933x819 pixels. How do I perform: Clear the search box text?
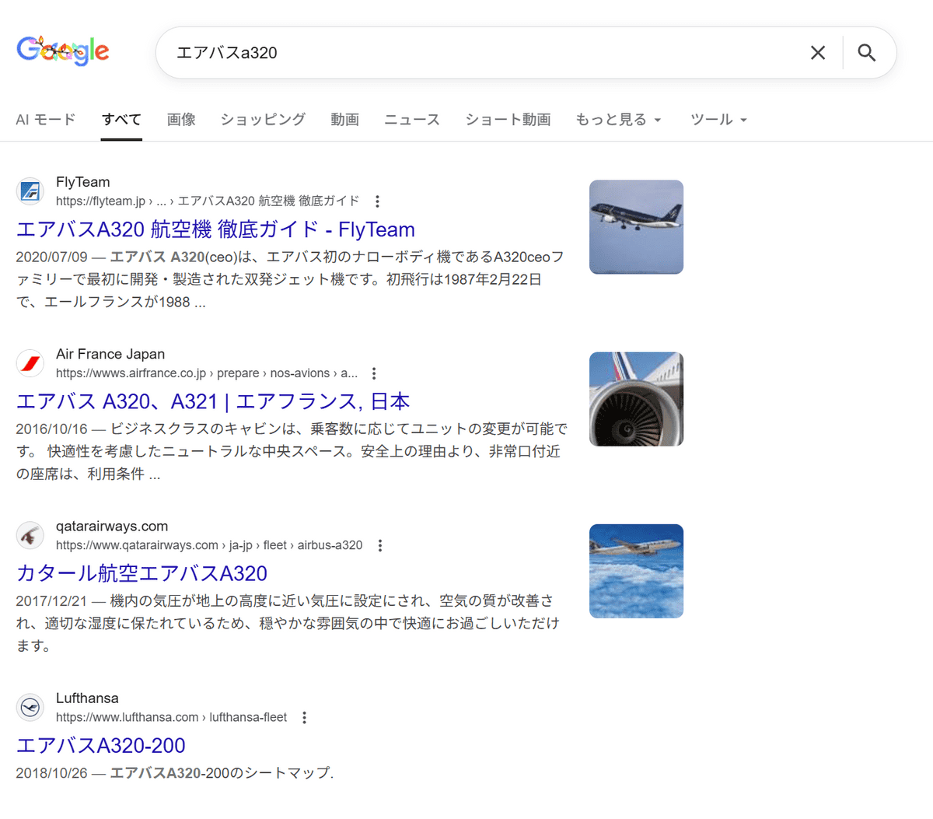click(x=817, y=53)
